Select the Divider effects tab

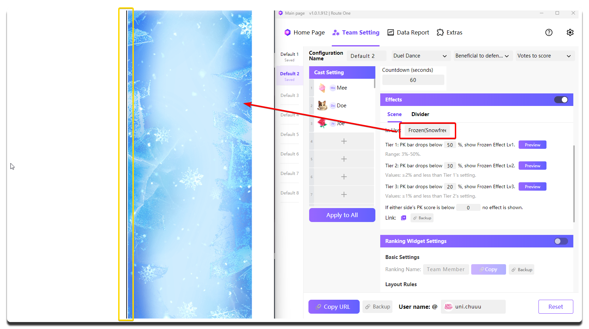[420, 114]
